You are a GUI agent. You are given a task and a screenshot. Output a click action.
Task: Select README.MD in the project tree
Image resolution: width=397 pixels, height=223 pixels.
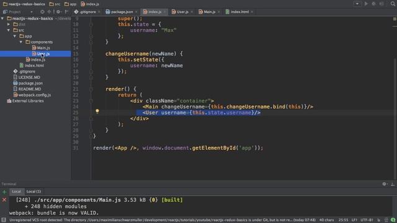(x=27, y=89)
